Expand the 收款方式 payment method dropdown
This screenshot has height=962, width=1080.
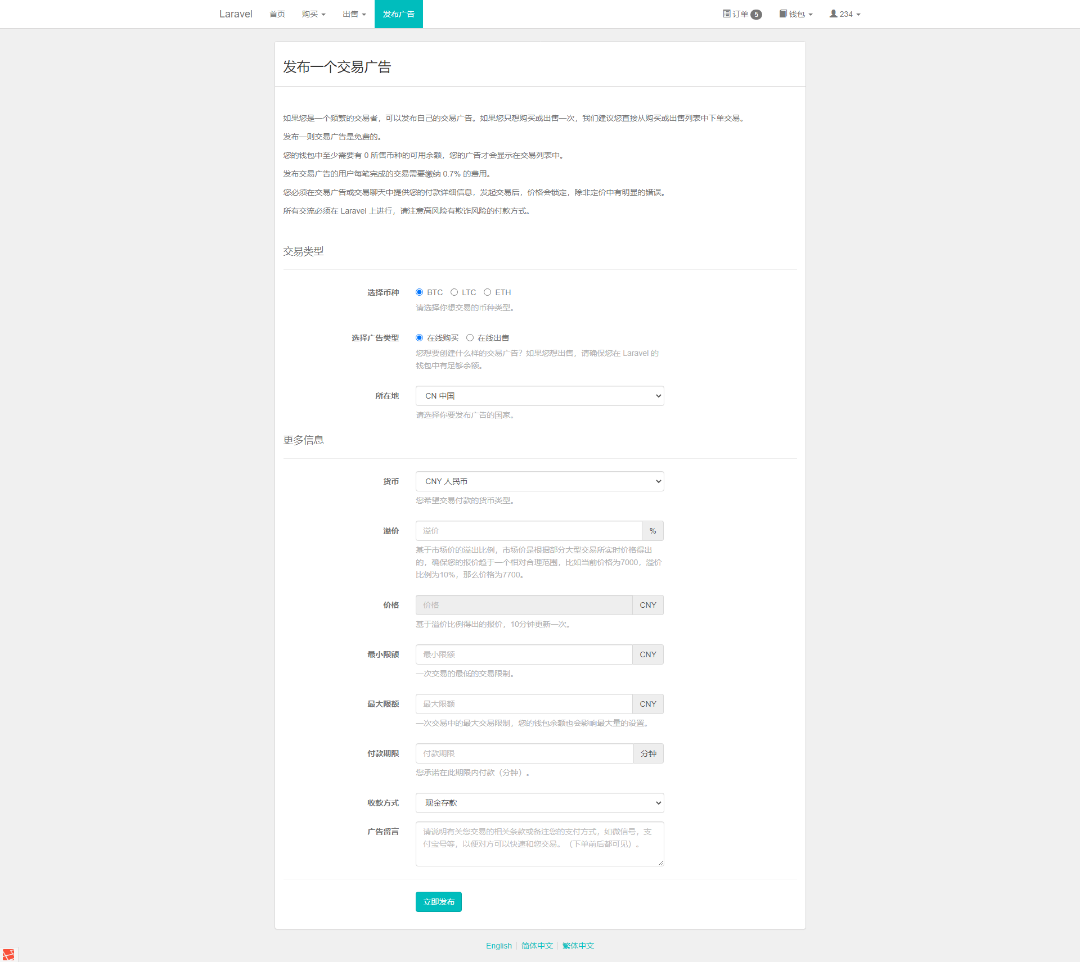[539, 803]
